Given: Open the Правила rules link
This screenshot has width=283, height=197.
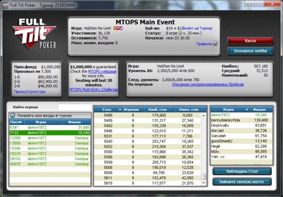Looking at the screenshot, I should [204, 44].
